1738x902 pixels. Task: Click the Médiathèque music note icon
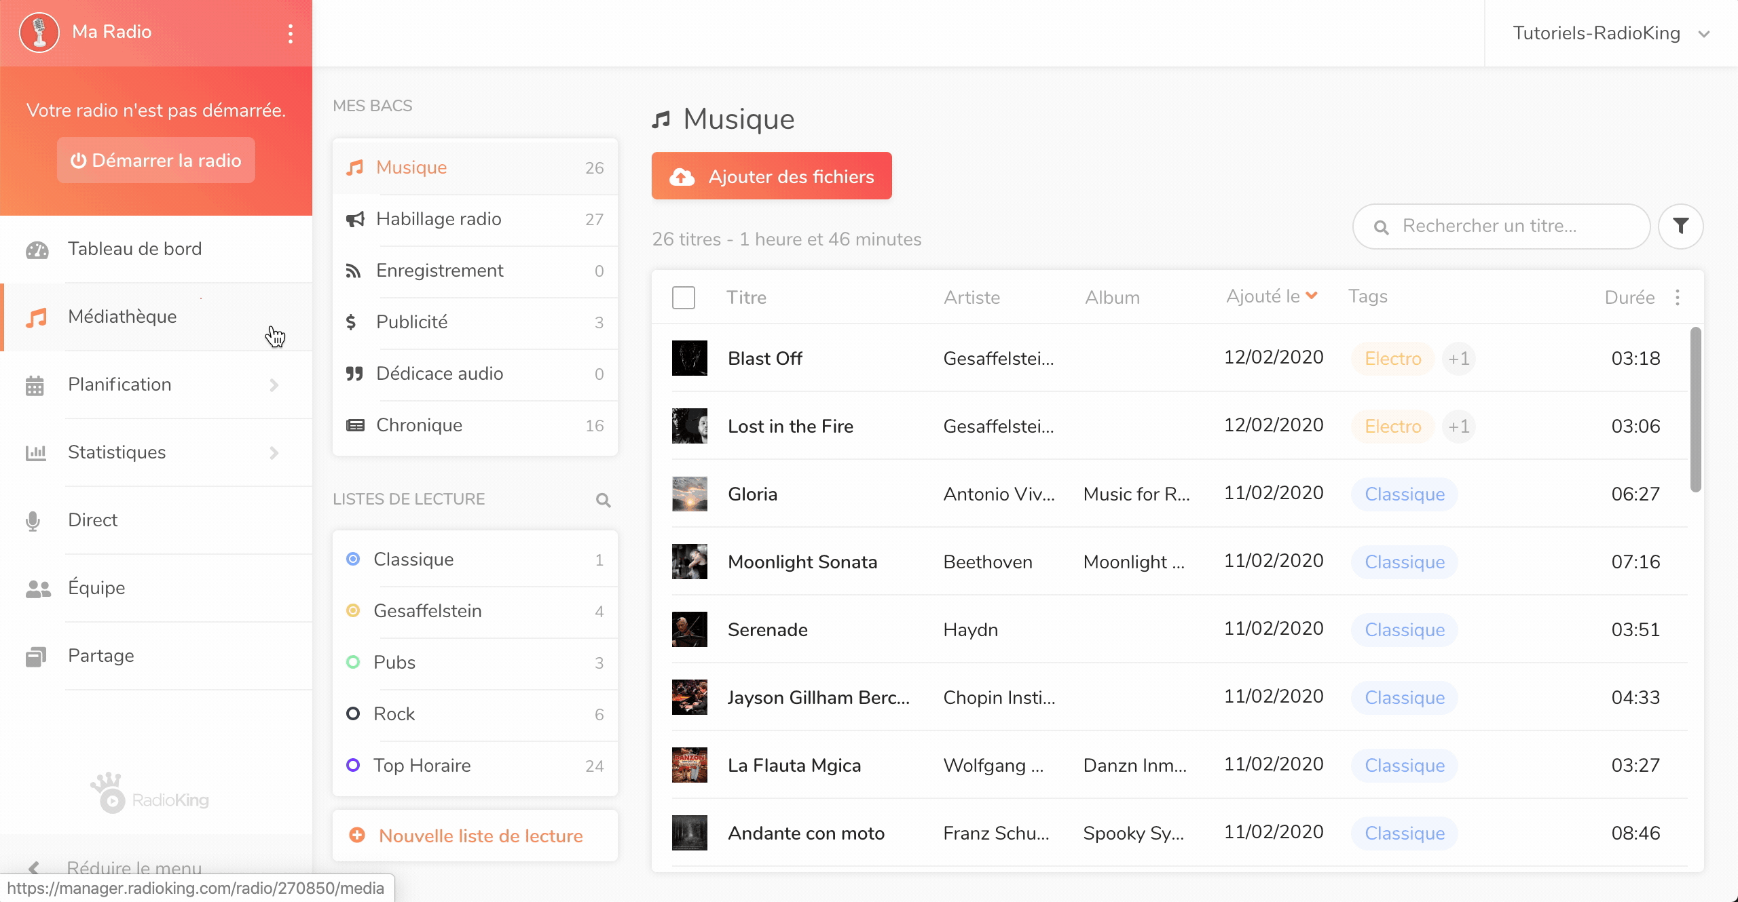click(x=36, y=317)
